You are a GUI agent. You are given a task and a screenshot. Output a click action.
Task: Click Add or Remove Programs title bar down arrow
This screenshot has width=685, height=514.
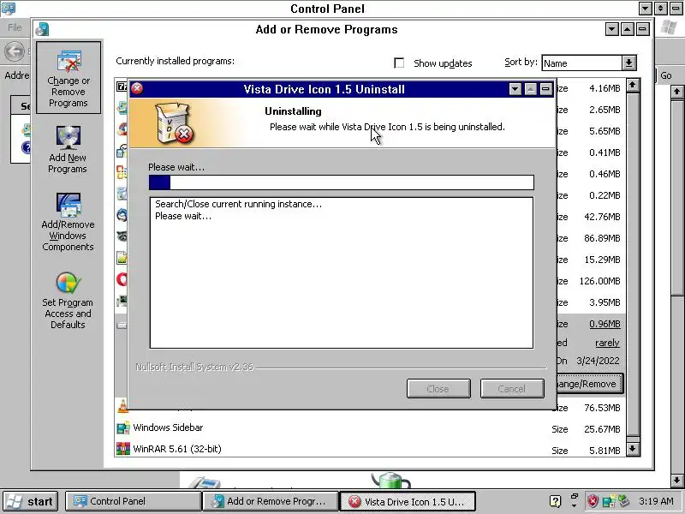tap(612, 29)
